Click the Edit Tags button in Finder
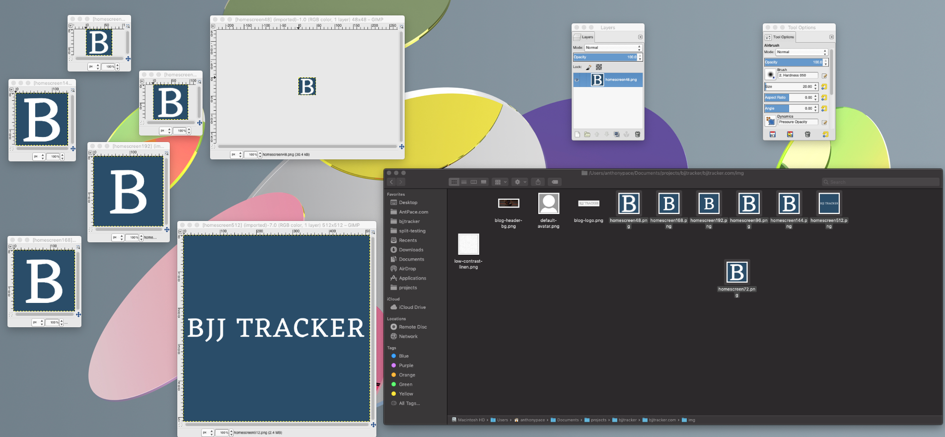The image size is (945, 437). (x=555, y=182)
